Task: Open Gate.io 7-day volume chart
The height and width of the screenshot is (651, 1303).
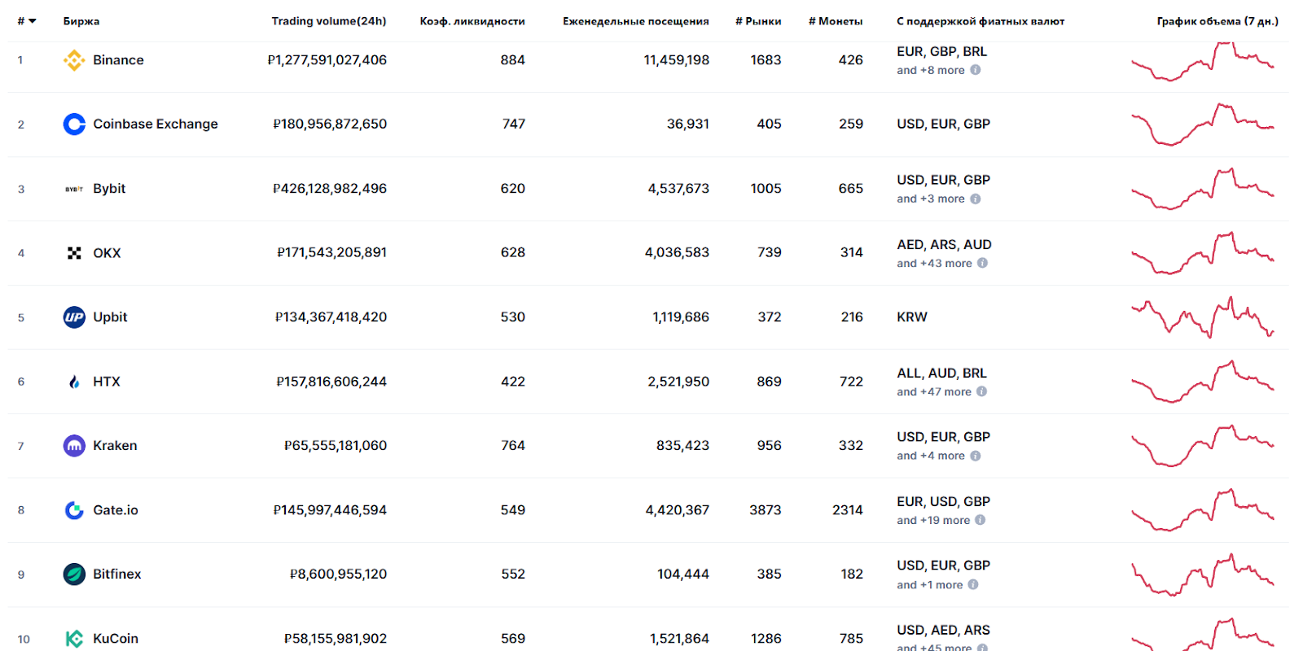Action: 1203,510
